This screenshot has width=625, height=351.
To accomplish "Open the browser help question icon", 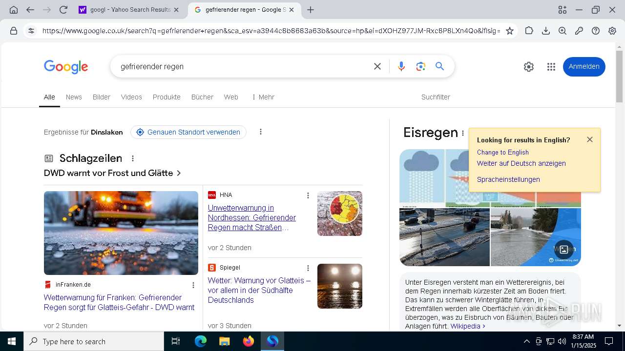I will (x=596, y=31).
